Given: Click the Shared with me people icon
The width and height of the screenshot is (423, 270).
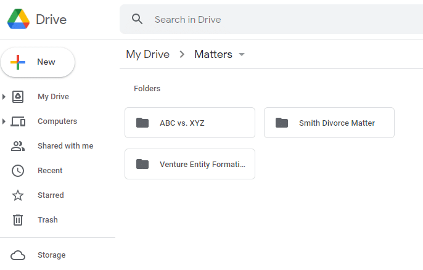Looking at the screenshot, I should [18, 146].
